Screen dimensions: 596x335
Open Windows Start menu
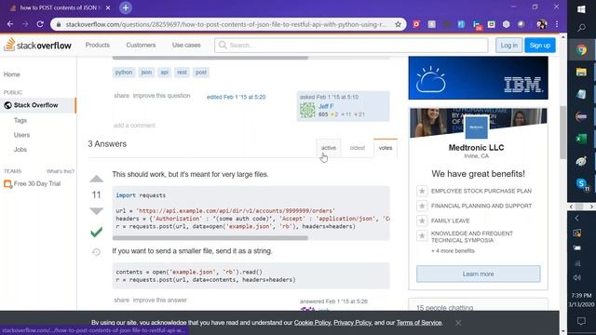click(581, 9)
